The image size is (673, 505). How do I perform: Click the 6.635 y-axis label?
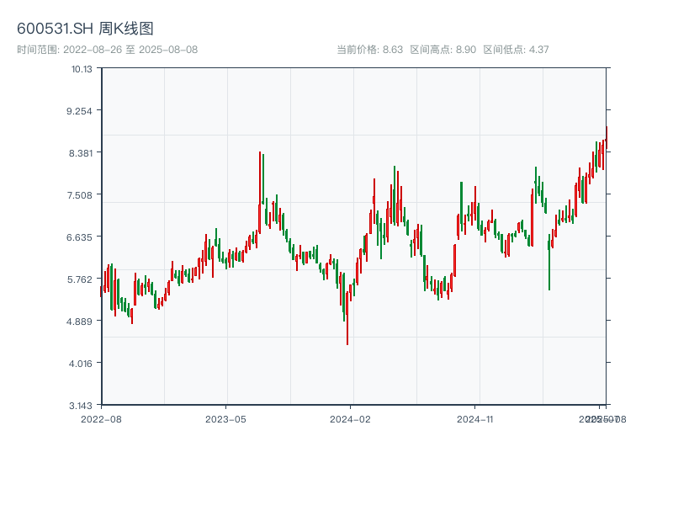82,237
